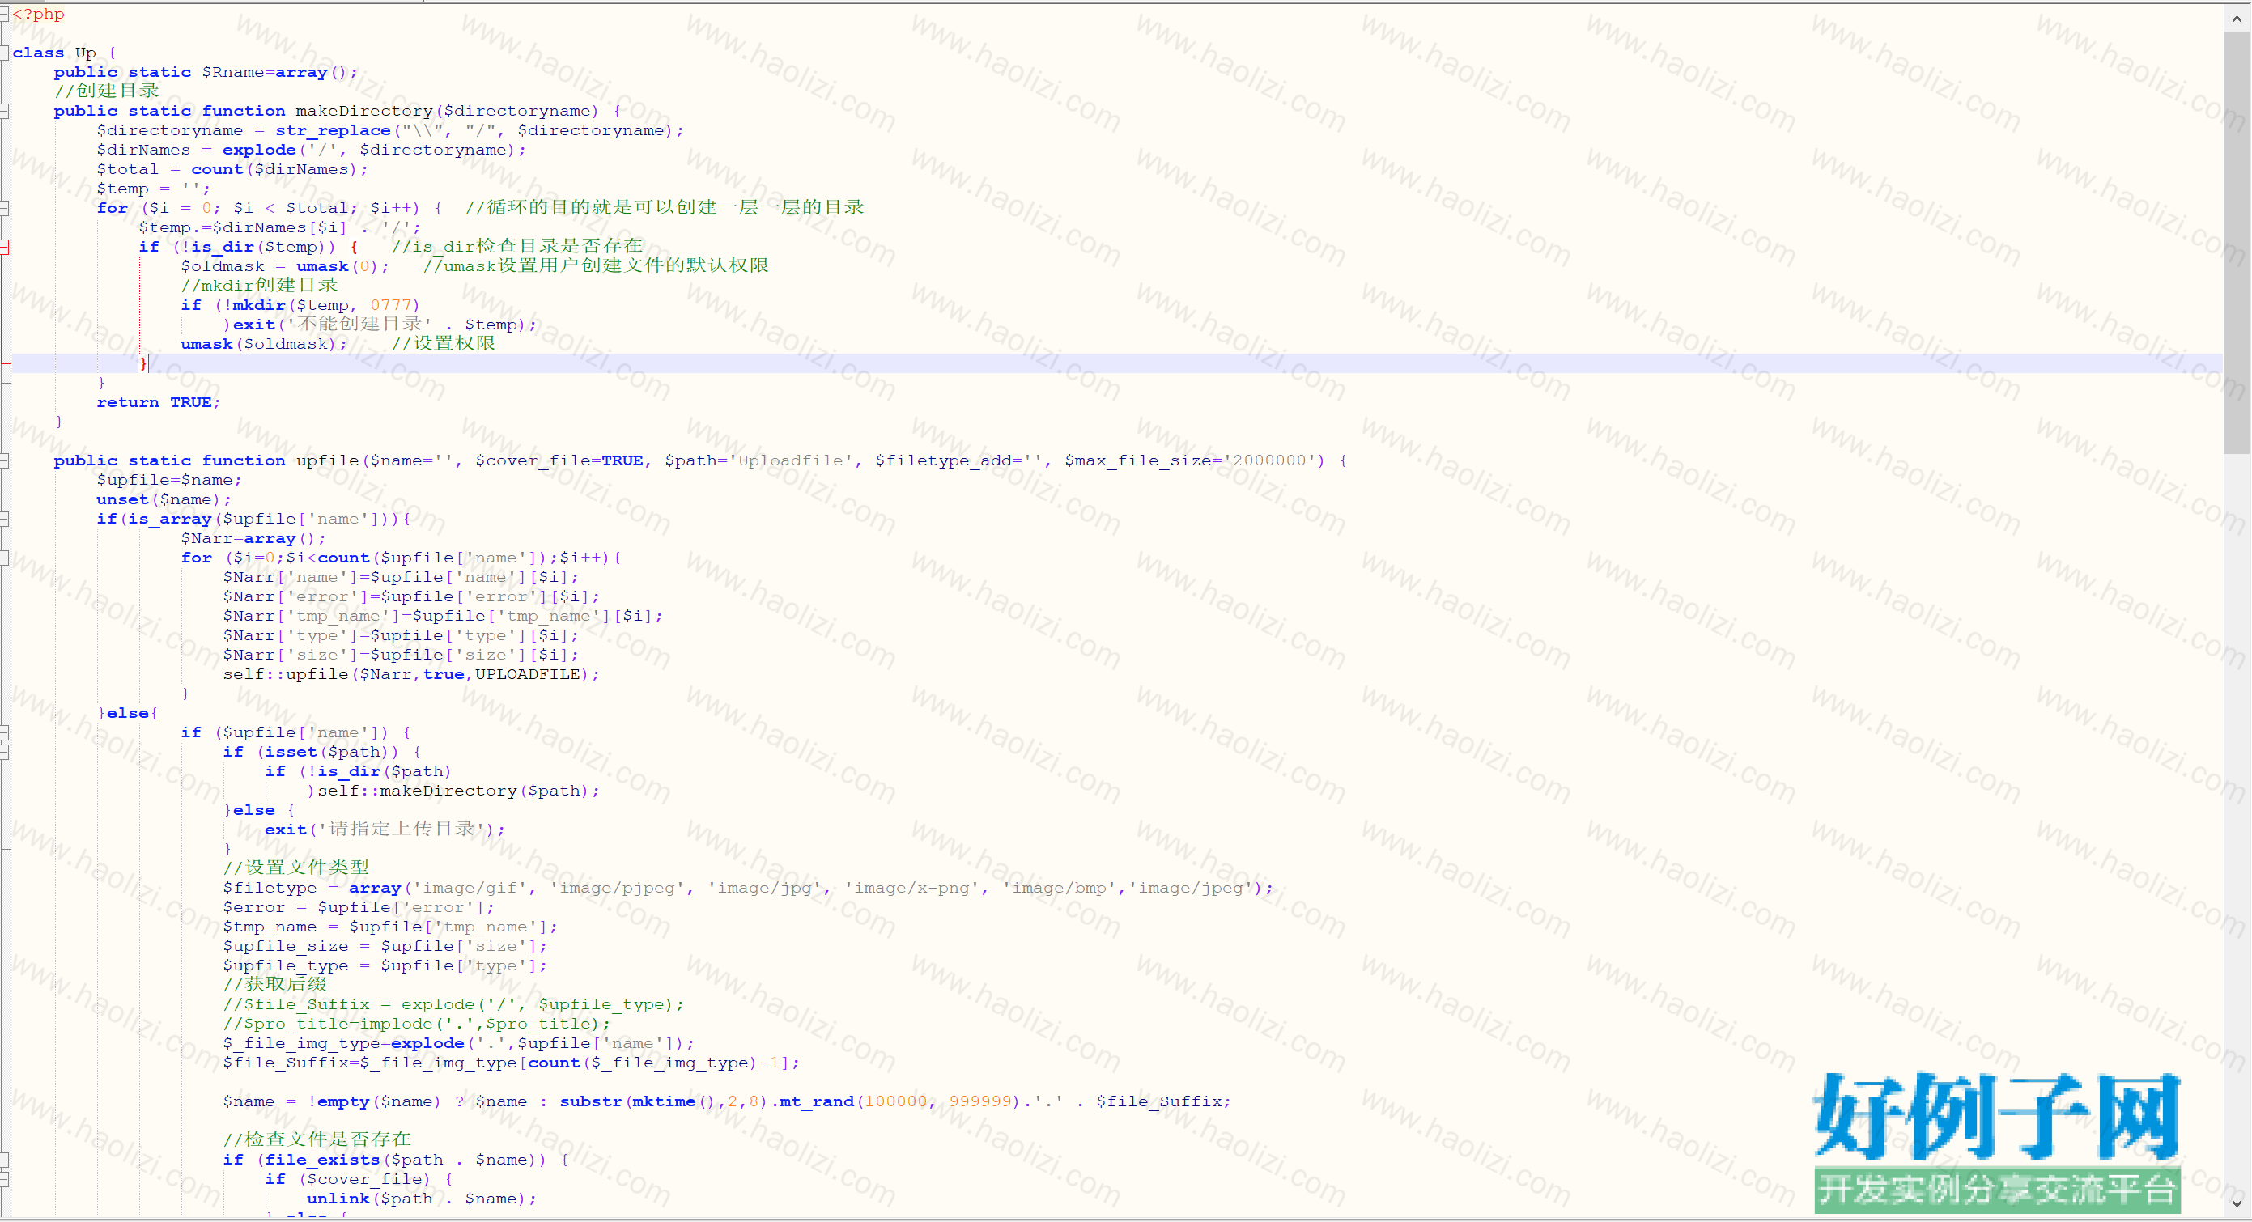Click the 'image/x-png' string in $filetype

pos(911,888)
